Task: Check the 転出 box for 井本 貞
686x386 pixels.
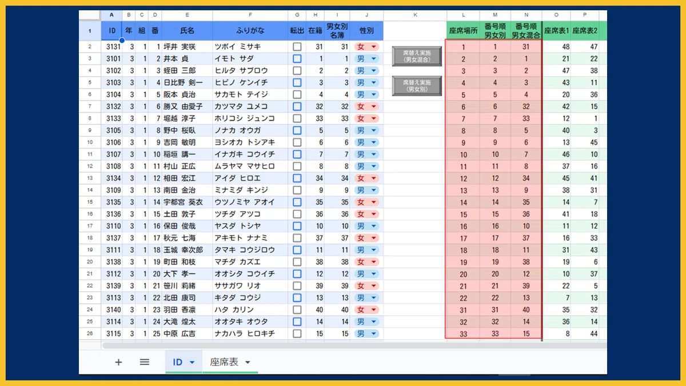Action: pos(297,59)
